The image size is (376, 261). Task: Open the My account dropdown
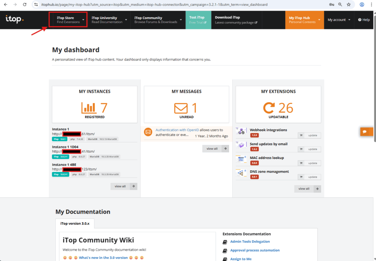[x=339, y=20]
